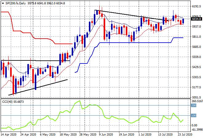Click the 5051.5 price axis label

pos(197,98)
